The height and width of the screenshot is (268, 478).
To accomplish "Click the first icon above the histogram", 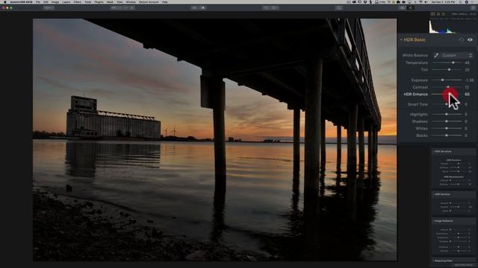I will 433,14.
